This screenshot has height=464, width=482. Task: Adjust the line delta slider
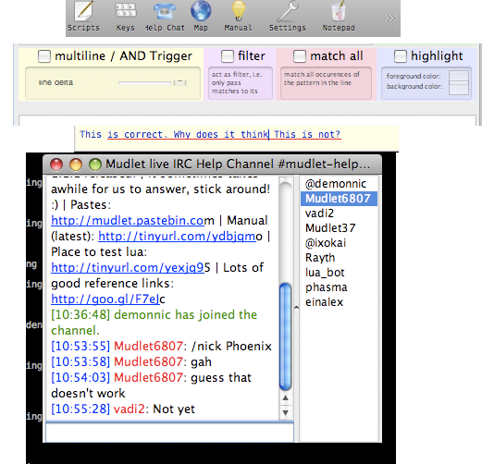(144, 83)
